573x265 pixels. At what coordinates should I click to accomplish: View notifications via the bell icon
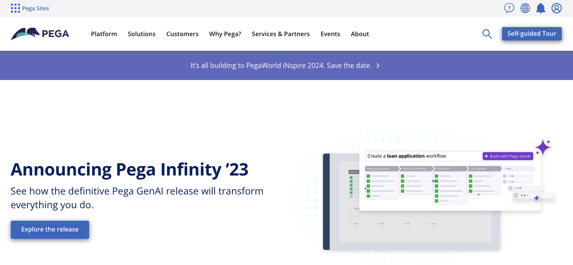tap(541, 8)
